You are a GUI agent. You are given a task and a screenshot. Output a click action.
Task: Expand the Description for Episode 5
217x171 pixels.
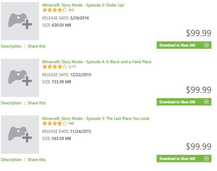[x=11, y=46]
